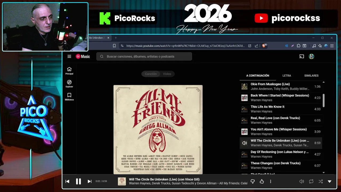Click the YouTube Music logo
Screen dimensions: 341x192
[x=83, y=57]
